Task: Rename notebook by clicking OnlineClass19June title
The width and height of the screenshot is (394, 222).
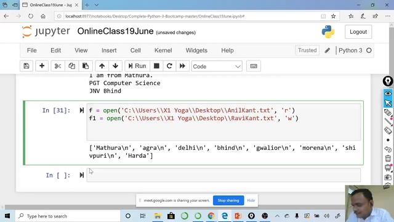Action: [115, 31]
